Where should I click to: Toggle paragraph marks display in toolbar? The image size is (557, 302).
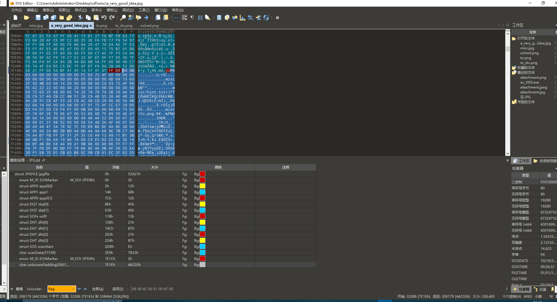pyautogui.click(x=192, y=18)
